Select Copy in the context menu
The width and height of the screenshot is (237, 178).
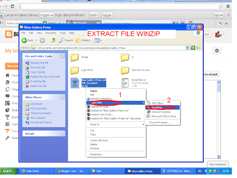pos(116,135)
